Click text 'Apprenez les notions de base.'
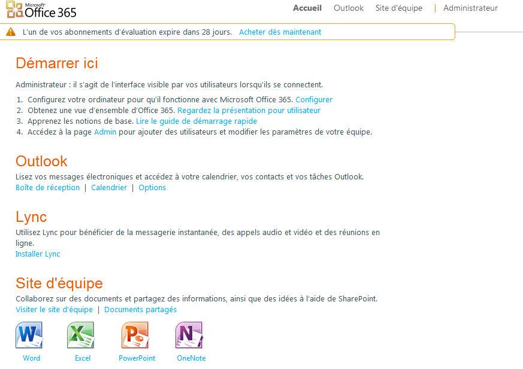Viewport: 523px width, 369px height. tap(80, 121)
